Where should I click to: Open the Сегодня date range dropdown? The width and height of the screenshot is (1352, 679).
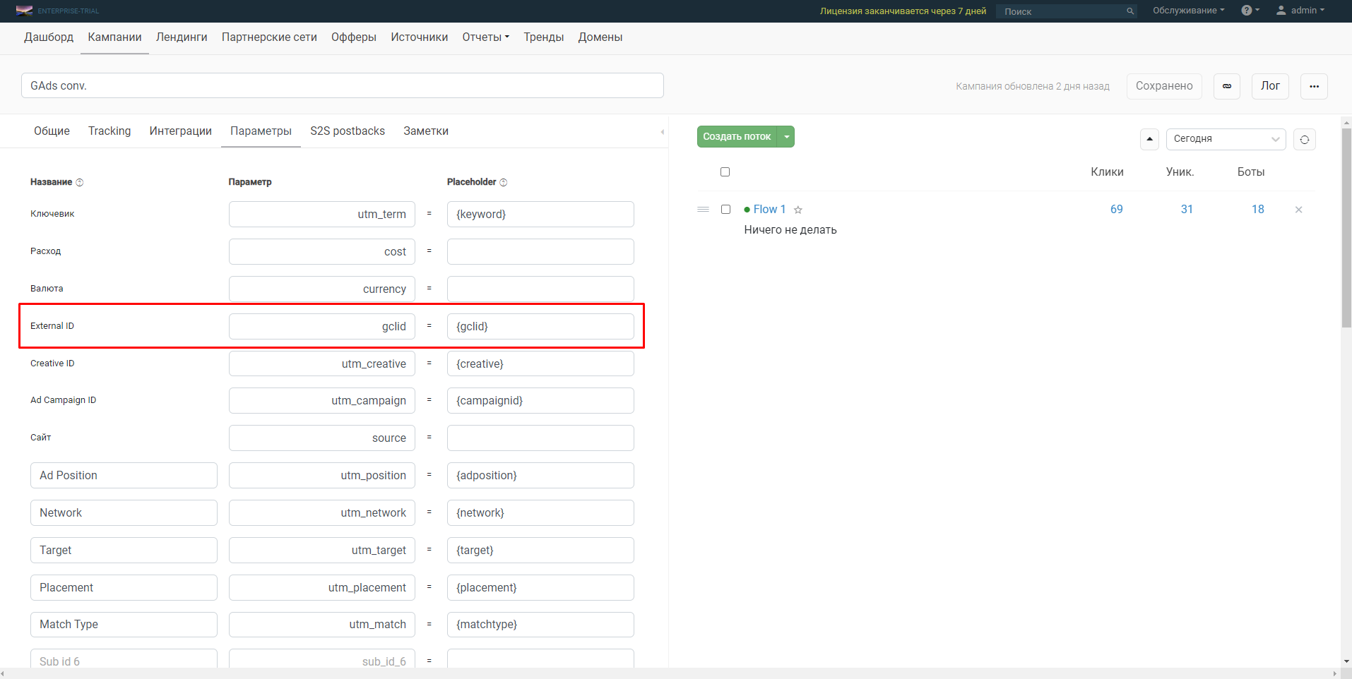[x=1226, y=139]
